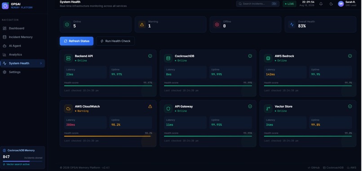This screenshot has width=362, height=171.
Task: Click Vector Store 99.8% uptime value
Action: pos(315,125)
